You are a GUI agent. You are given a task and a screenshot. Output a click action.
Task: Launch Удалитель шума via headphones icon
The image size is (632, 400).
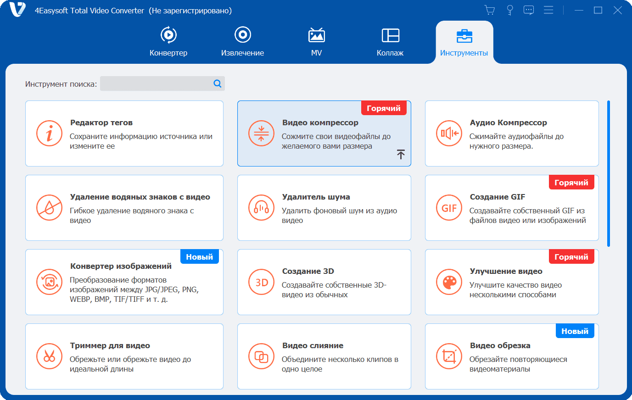coord(261,208)
